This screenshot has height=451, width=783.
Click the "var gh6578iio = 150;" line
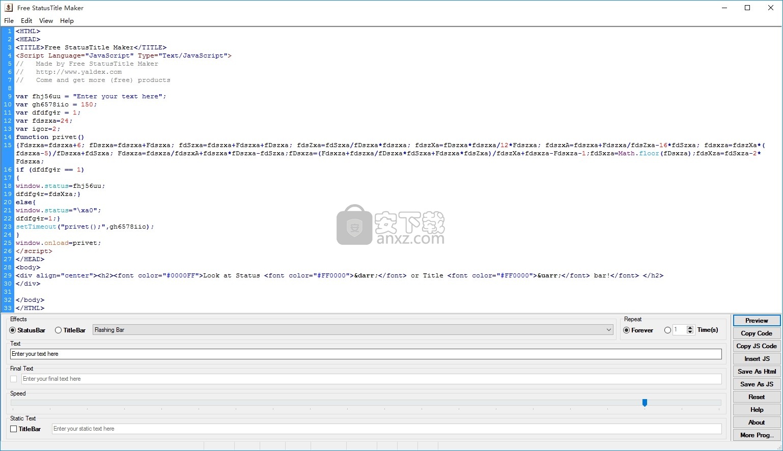(x=56, y=104)
